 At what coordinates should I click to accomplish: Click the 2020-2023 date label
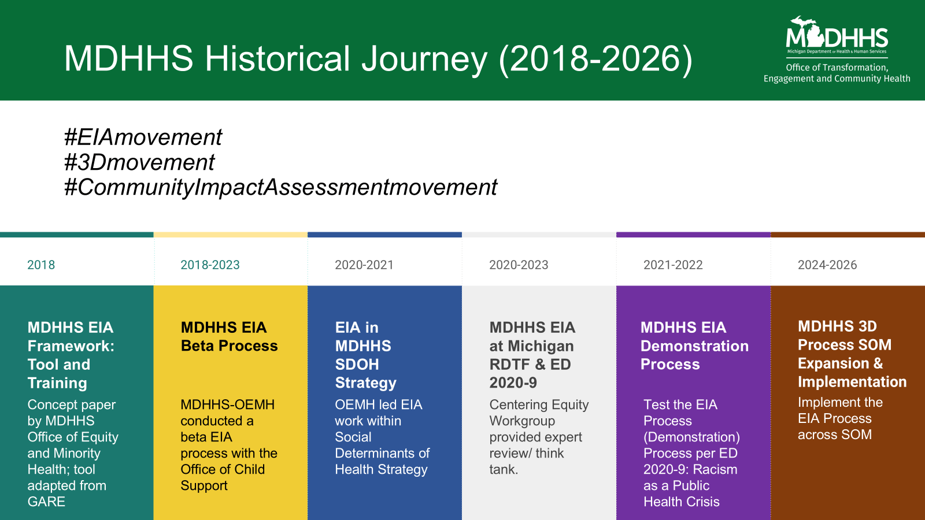519,265
